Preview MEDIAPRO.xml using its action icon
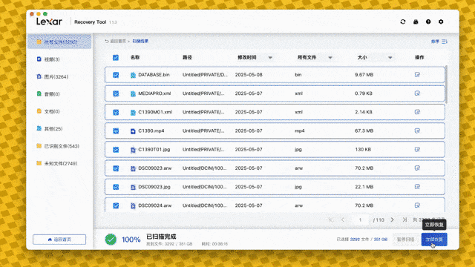 pos(417,93)
